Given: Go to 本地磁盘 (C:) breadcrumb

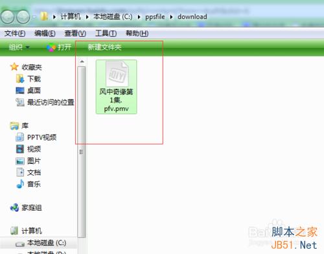Looking at the screenshot, I should (x=113, y=17).
